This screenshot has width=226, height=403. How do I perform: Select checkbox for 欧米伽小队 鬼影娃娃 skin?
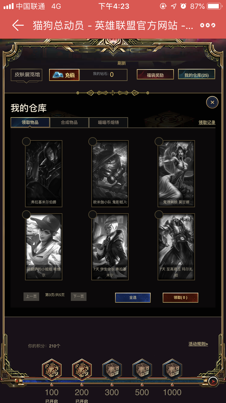pyautogui.click(x=93, y=141)
